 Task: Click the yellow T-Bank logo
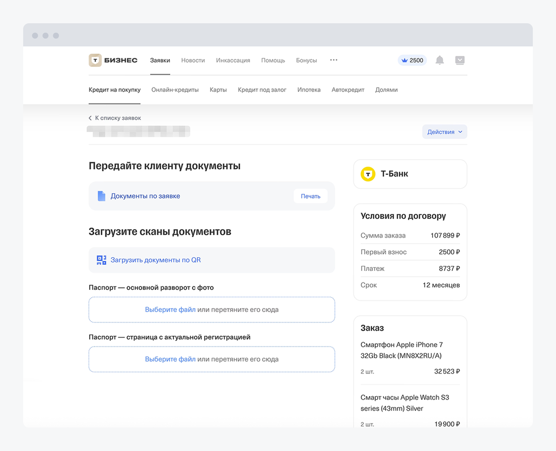click(x=368, y=174)
